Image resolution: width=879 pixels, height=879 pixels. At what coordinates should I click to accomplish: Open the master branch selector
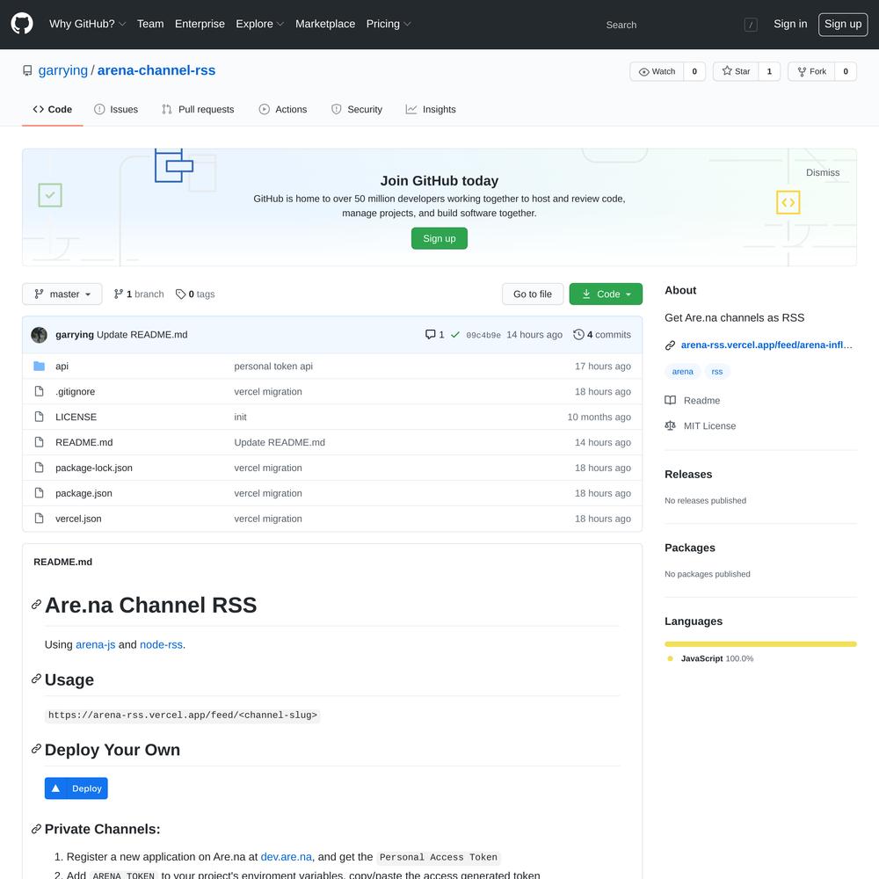pos(62,294)
